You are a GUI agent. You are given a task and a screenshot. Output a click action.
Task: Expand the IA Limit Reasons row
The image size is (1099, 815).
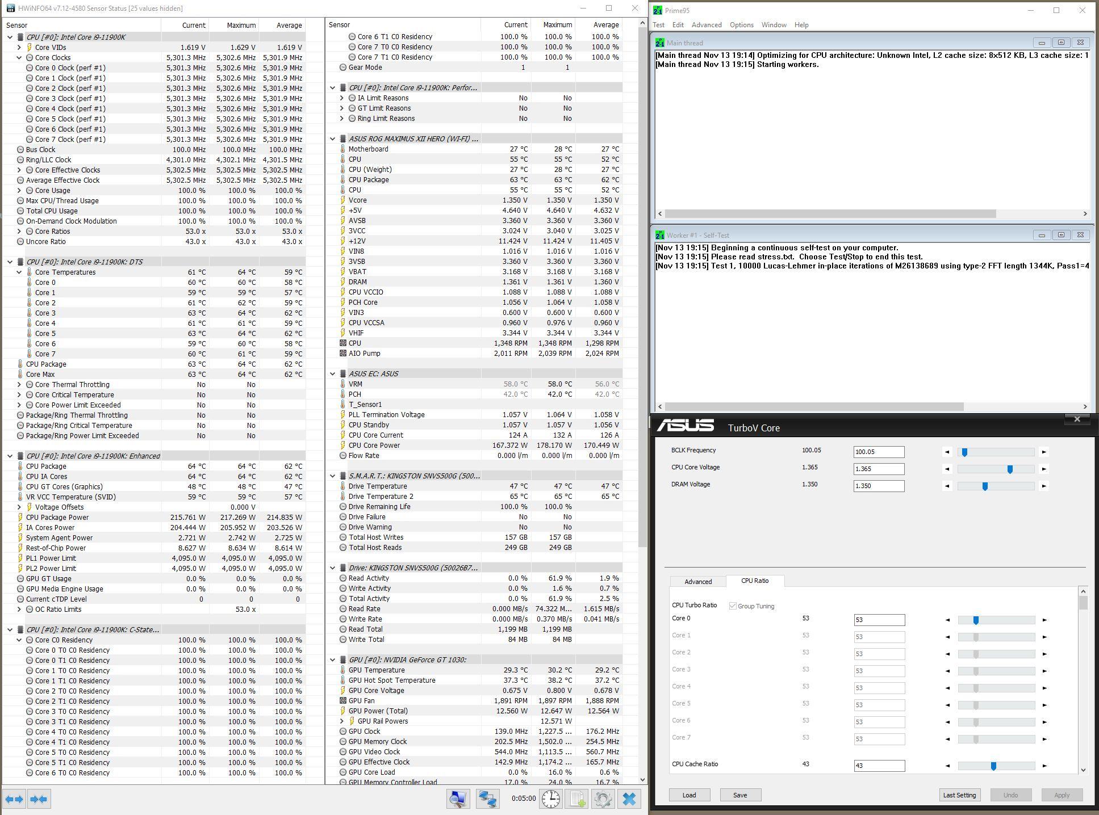[x=342, y=98]
